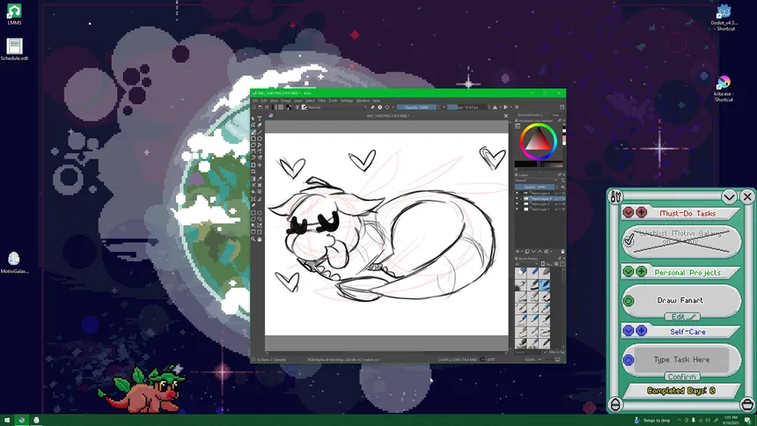
Task: Click Edit button under Draw Fanart
Action: tap(682, 317)
